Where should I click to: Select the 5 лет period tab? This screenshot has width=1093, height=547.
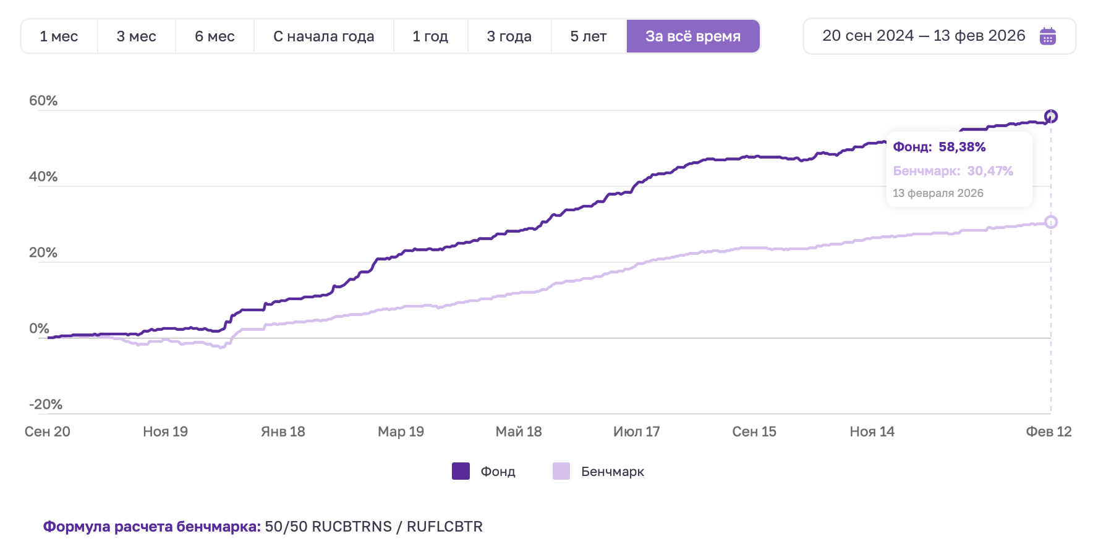[x=588, y=36]
